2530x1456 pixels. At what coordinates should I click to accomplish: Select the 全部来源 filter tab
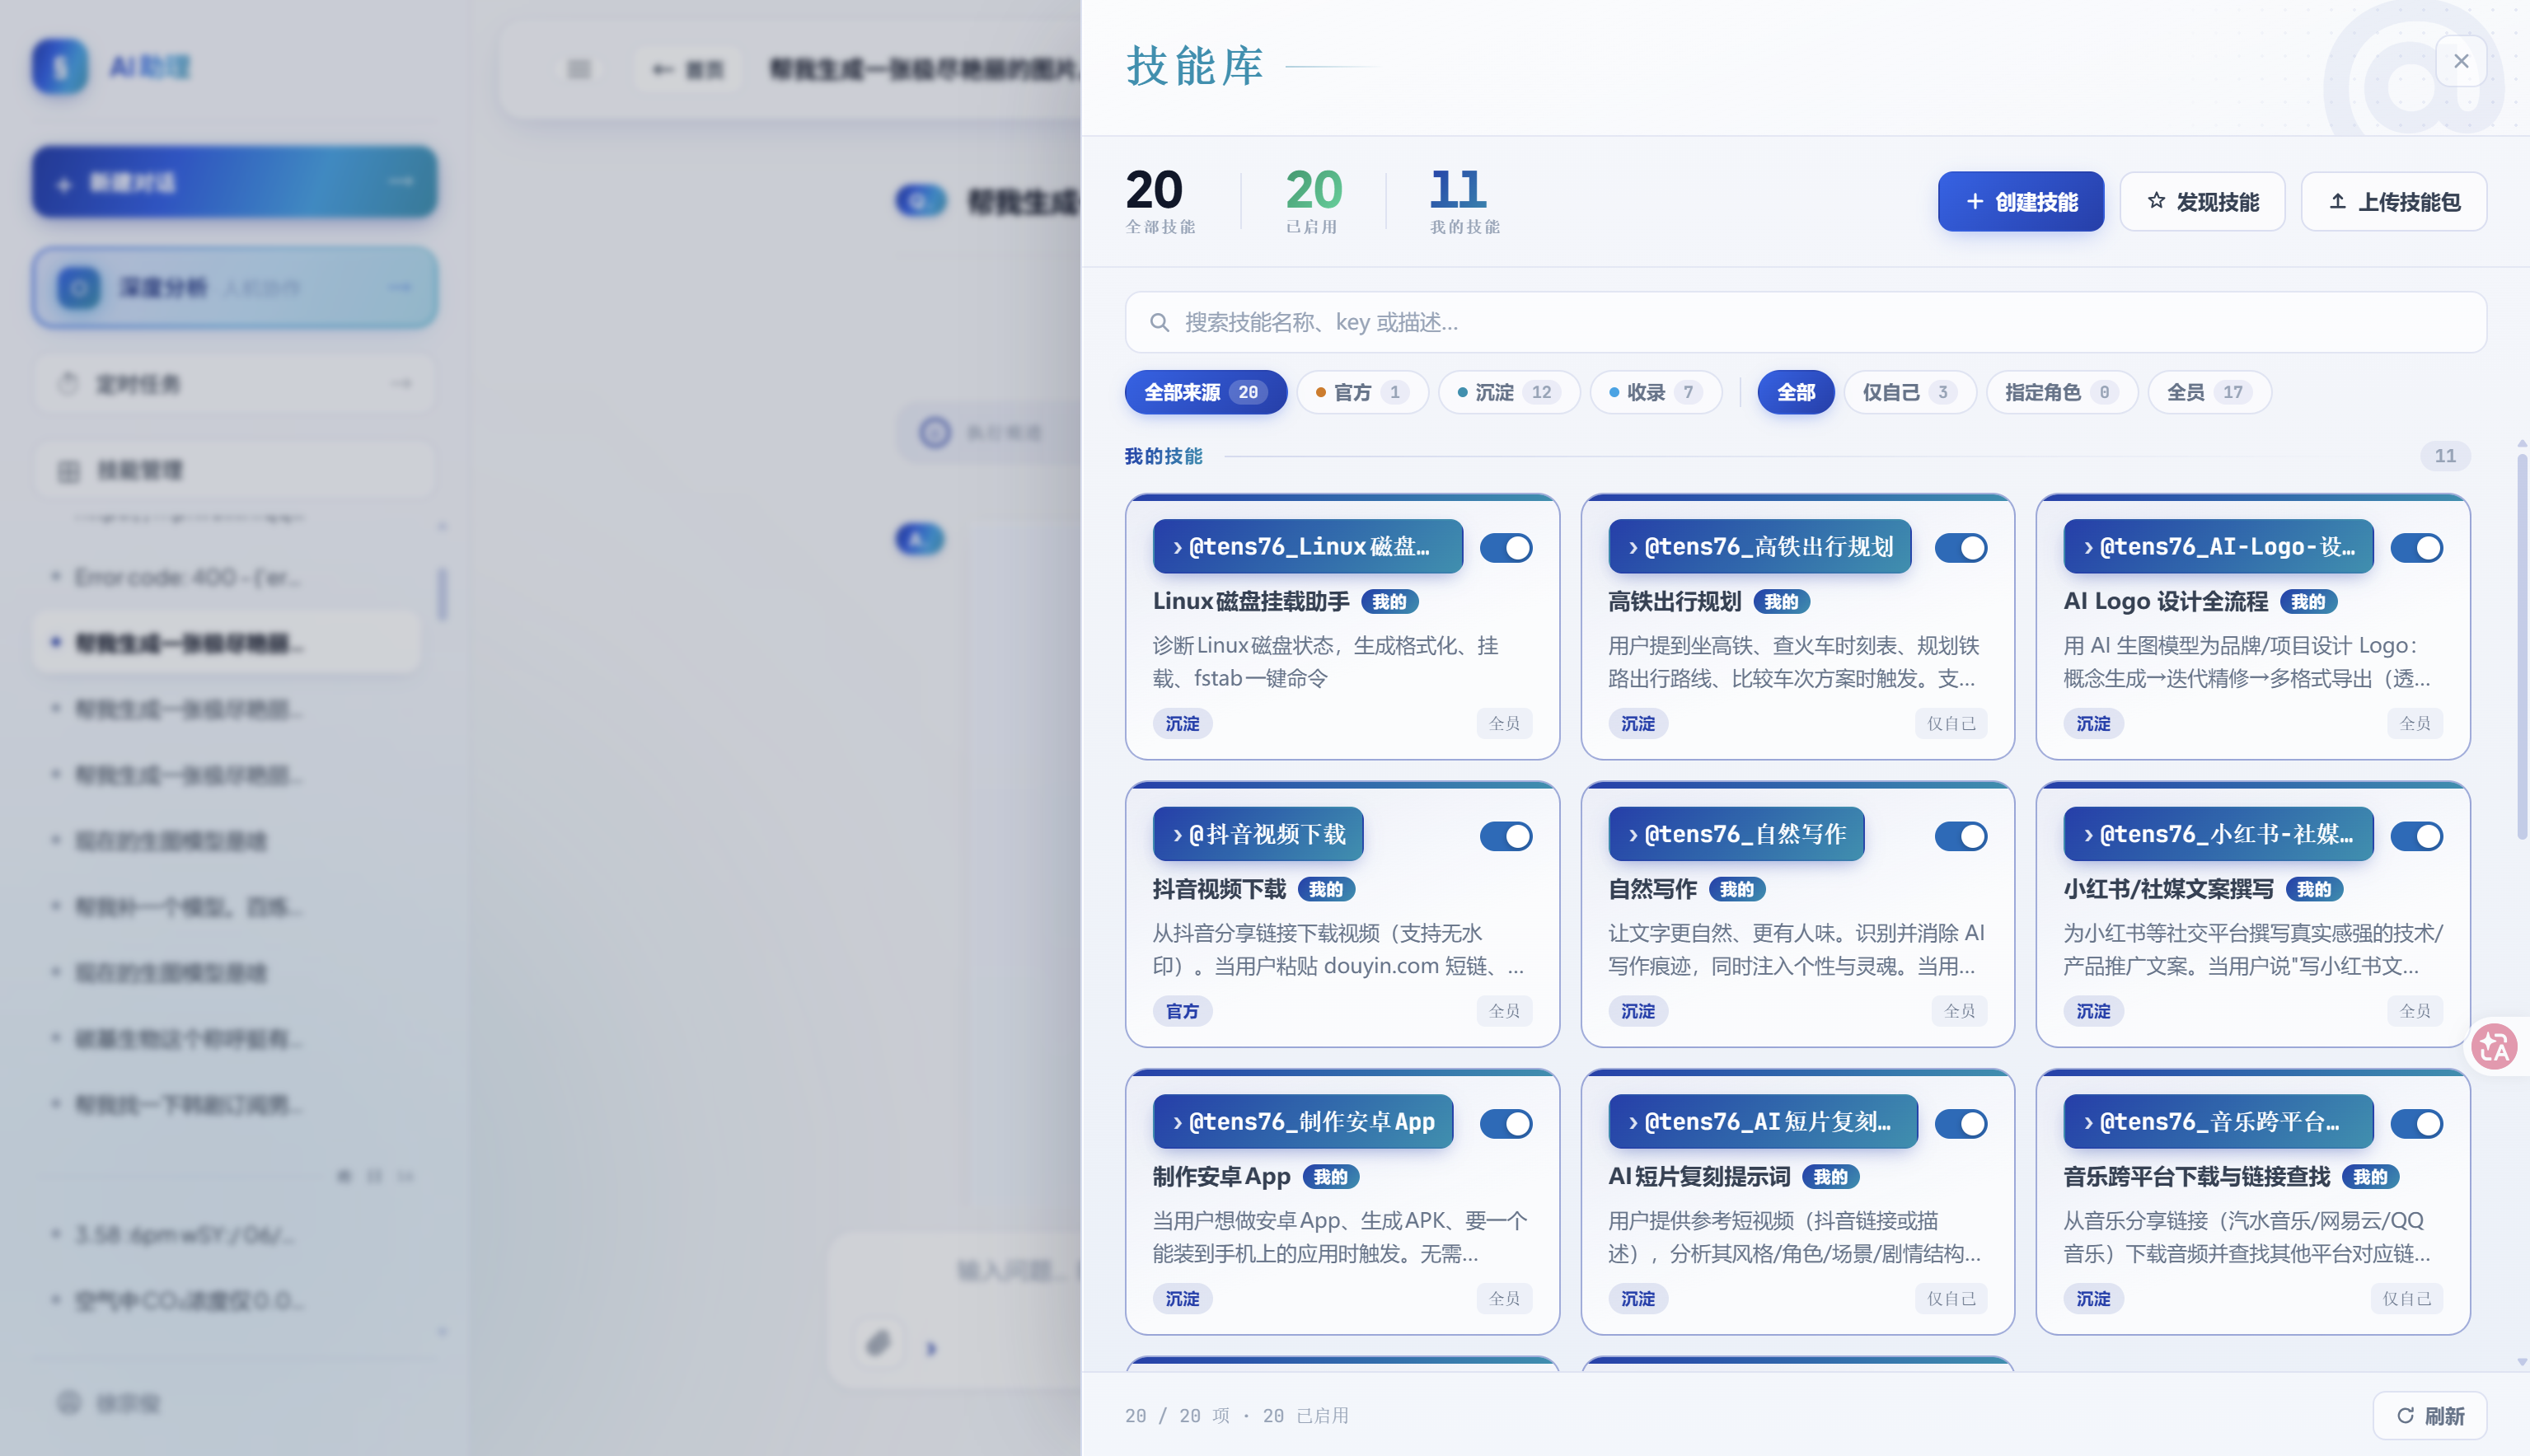point(1205,392)
